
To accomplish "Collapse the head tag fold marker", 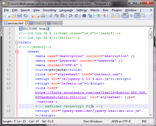I will tap(17, 52).
